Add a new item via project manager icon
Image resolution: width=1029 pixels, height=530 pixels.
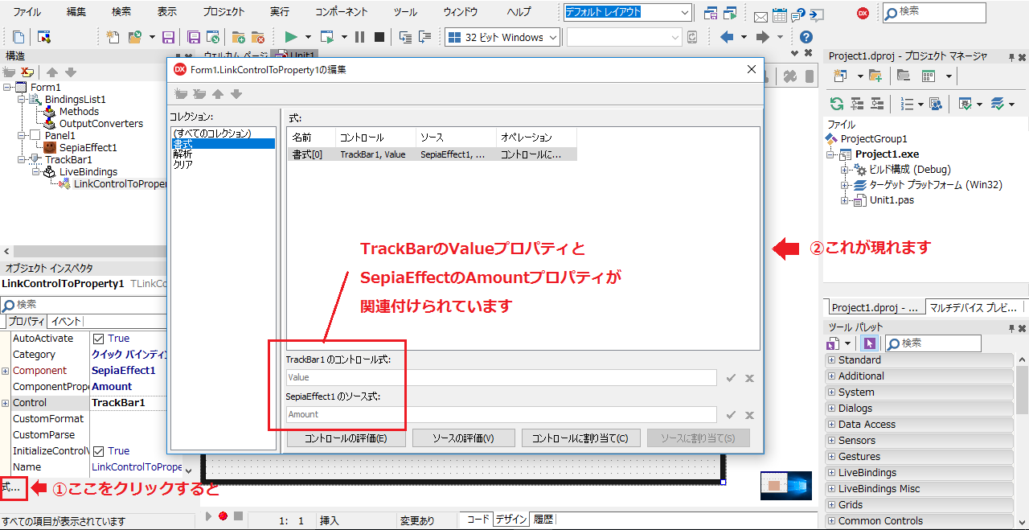click(x=841, y=75)
